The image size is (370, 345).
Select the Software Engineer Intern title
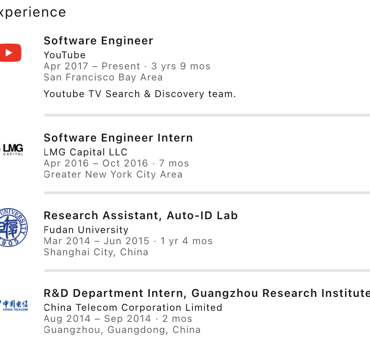(x=118, y=138)
